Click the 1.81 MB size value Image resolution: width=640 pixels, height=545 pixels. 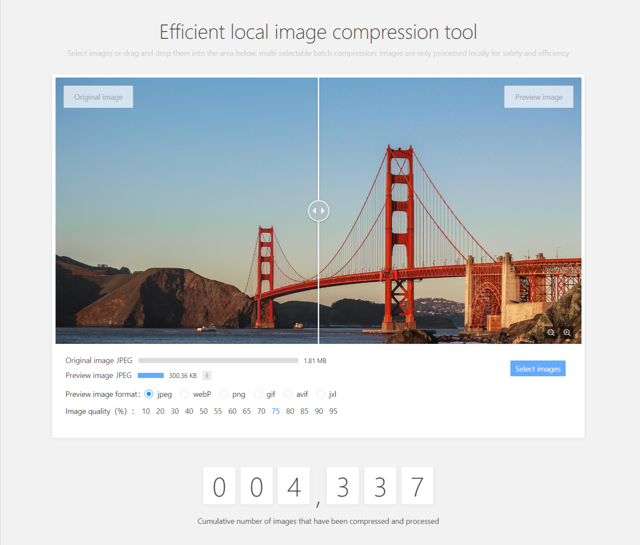pos(315,360)
